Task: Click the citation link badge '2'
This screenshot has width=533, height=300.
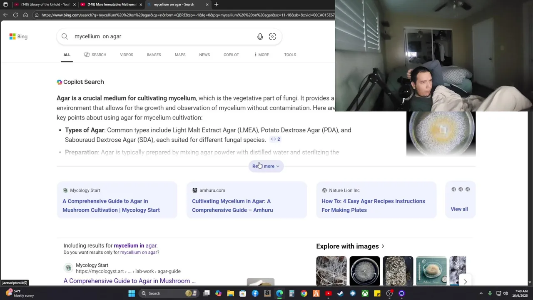Action: point(276,139)
